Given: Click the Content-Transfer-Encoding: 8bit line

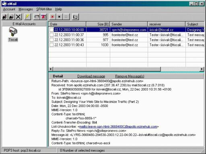Looking at the screenshot, I should [74, 122].
